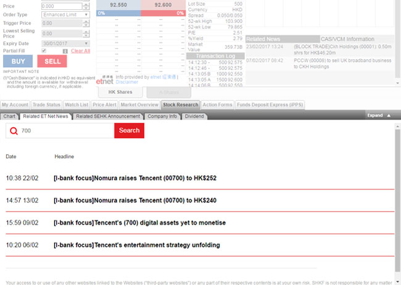Click the Lowest Selling Price field
This screenshot has height=285, width=401.
62,33
